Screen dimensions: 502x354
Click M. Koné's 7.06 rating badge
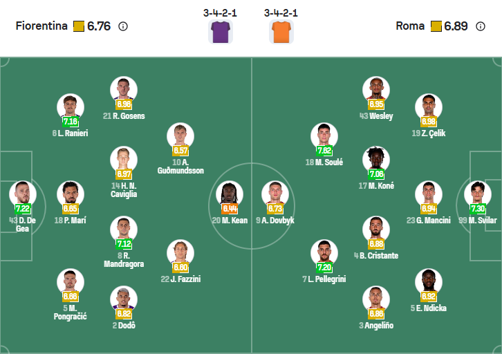click(x=376, y=174)
